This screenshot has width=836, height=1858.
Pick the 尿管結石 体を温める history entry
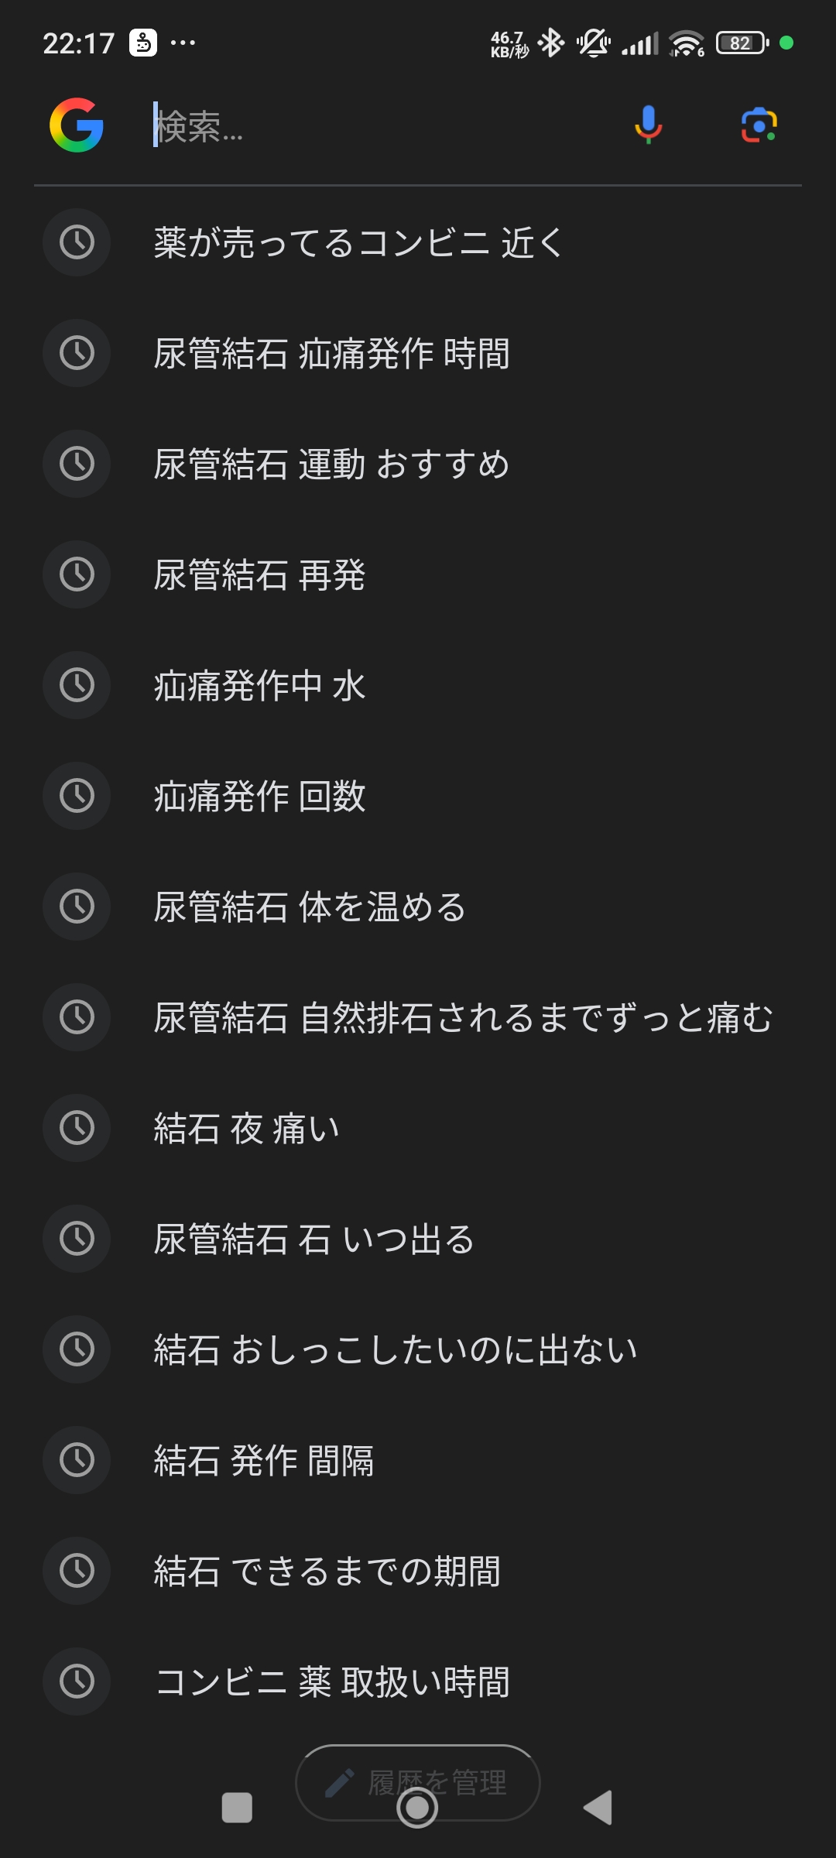point(310,907)
